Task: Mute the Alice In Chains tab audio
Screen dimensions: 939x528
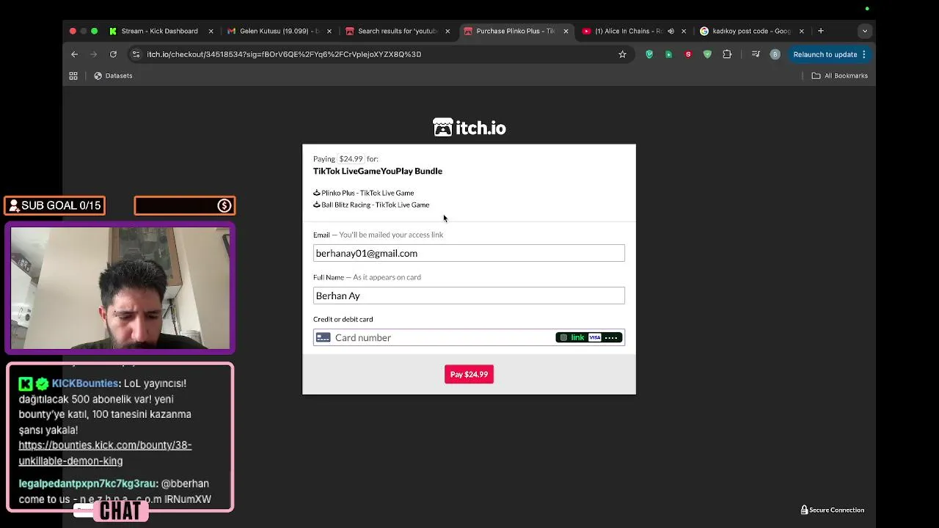Action: [x=671, y=31]
